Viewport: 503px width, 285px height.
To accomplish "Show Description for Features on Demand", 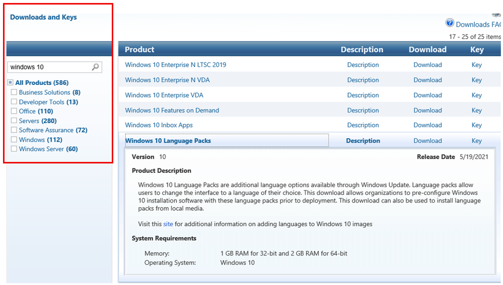I will pyautogui.click(x=363, y=110).
